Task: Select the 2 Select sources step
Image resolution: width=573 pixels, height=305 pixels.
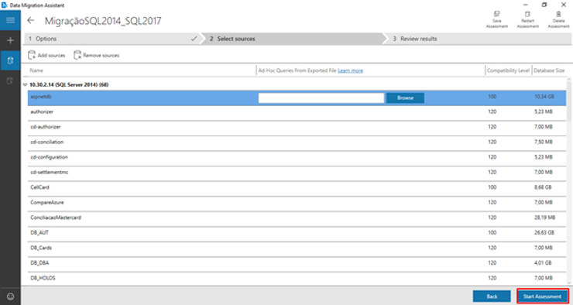Action: pos(293,39)
